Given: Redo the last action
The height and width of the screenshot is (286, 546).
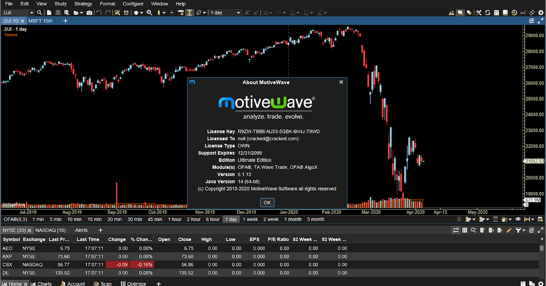Looking at the screenshot, I should pyautogui.click(x=108, y=12).
